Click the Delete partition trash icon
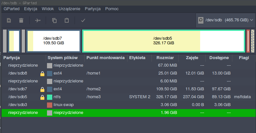Screen dimensions: 256x133 click(x=21, y=20)
